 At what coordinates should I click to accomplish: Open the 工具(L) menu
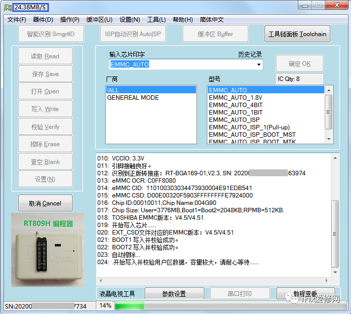(x=156, y=20)
